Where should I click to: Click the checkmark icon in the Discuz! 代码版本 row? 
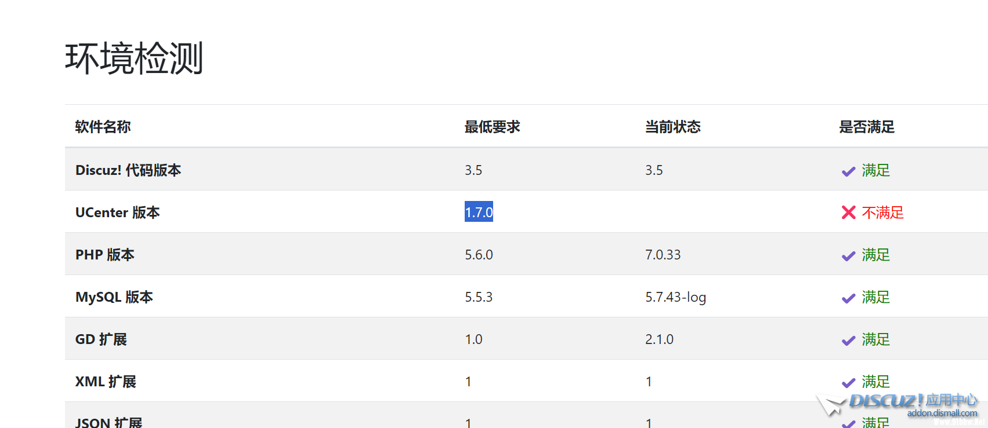coord(848,171)
